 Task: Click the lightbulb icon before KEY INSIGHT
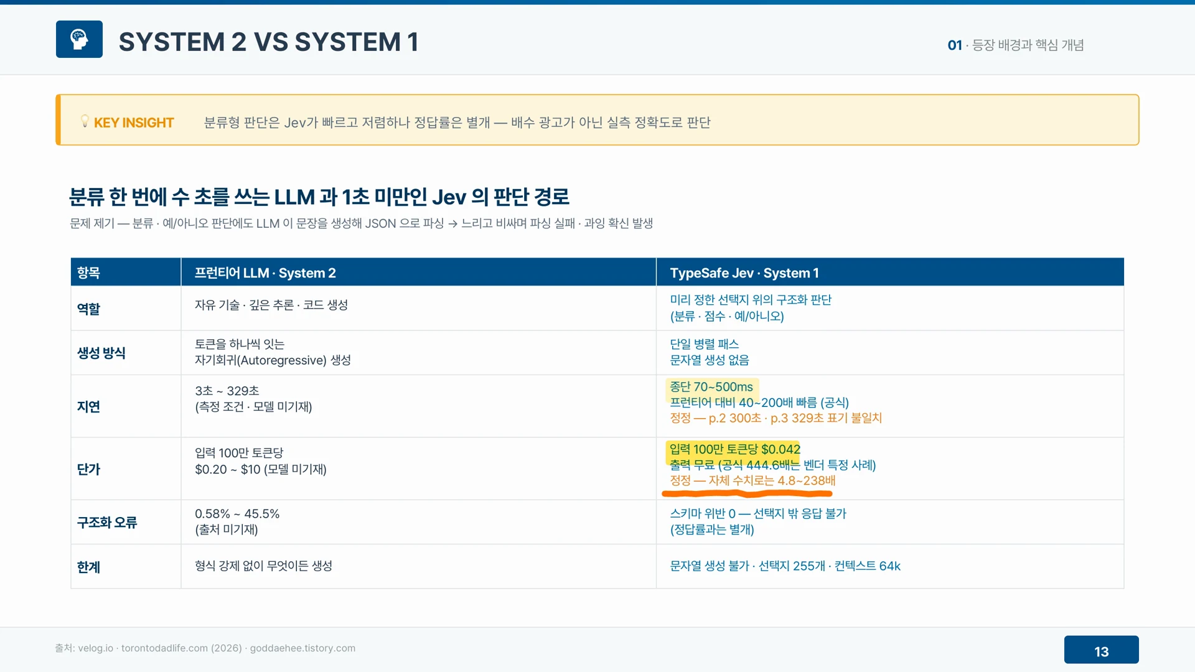(85, 121)
